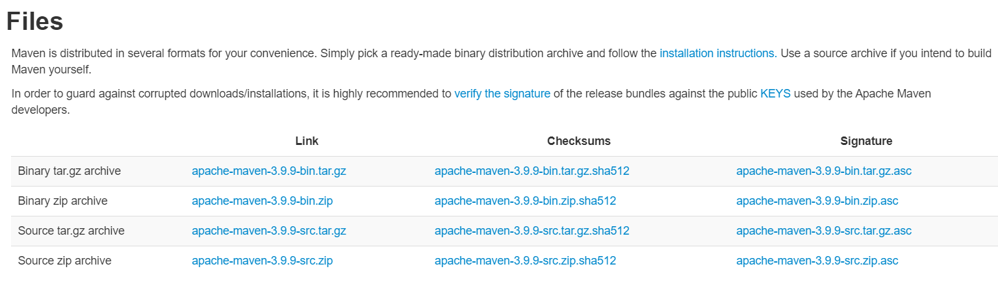Get the apache-maven-3.9.9-src.tar.gz.asc signature
This screenshot has height=286, width=998.
pos(823,231)
